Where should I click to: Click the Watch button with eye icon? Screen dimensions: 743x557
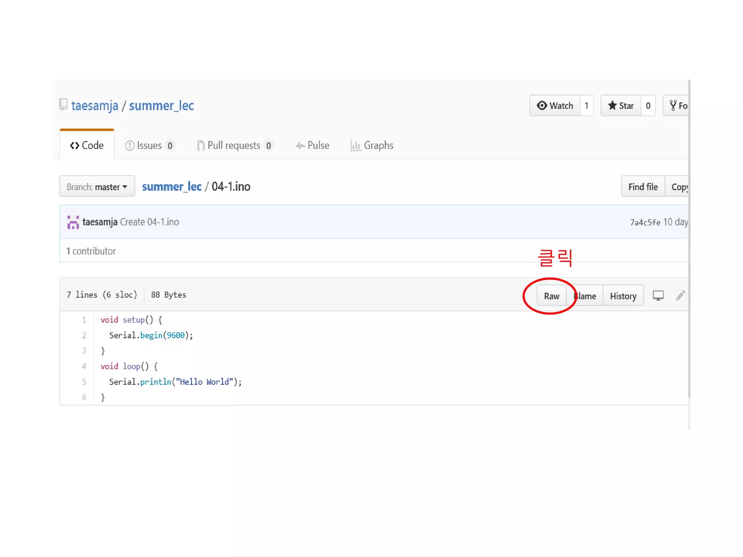(555, 106)
